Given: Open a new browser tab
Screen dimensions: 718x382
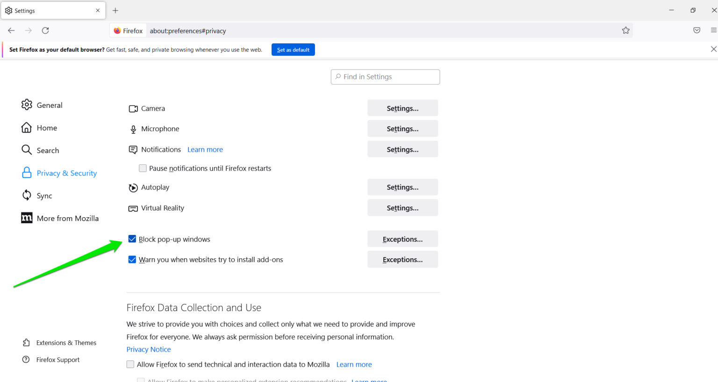Looking at the screenshot, I should click(x=115, y=10).
